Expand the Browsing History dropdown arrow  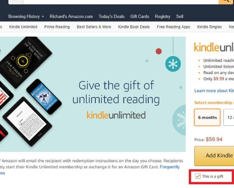point(43,17)
